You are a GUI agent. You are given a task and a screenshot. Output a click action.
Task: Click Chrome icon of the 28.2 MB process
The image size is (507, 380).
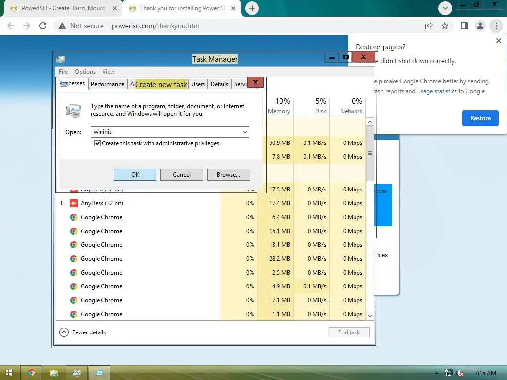pos(74,259)
